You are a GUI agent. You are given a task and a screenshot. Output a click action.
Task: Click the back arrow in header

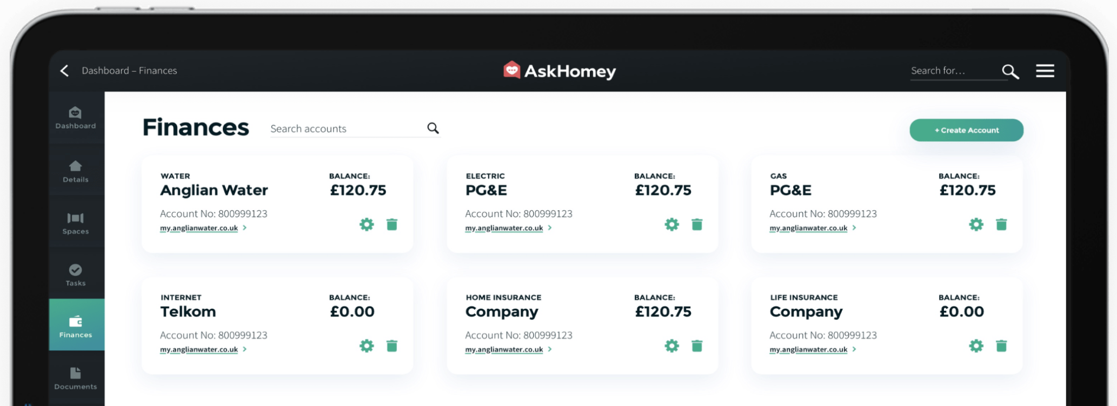pos(64,71)
